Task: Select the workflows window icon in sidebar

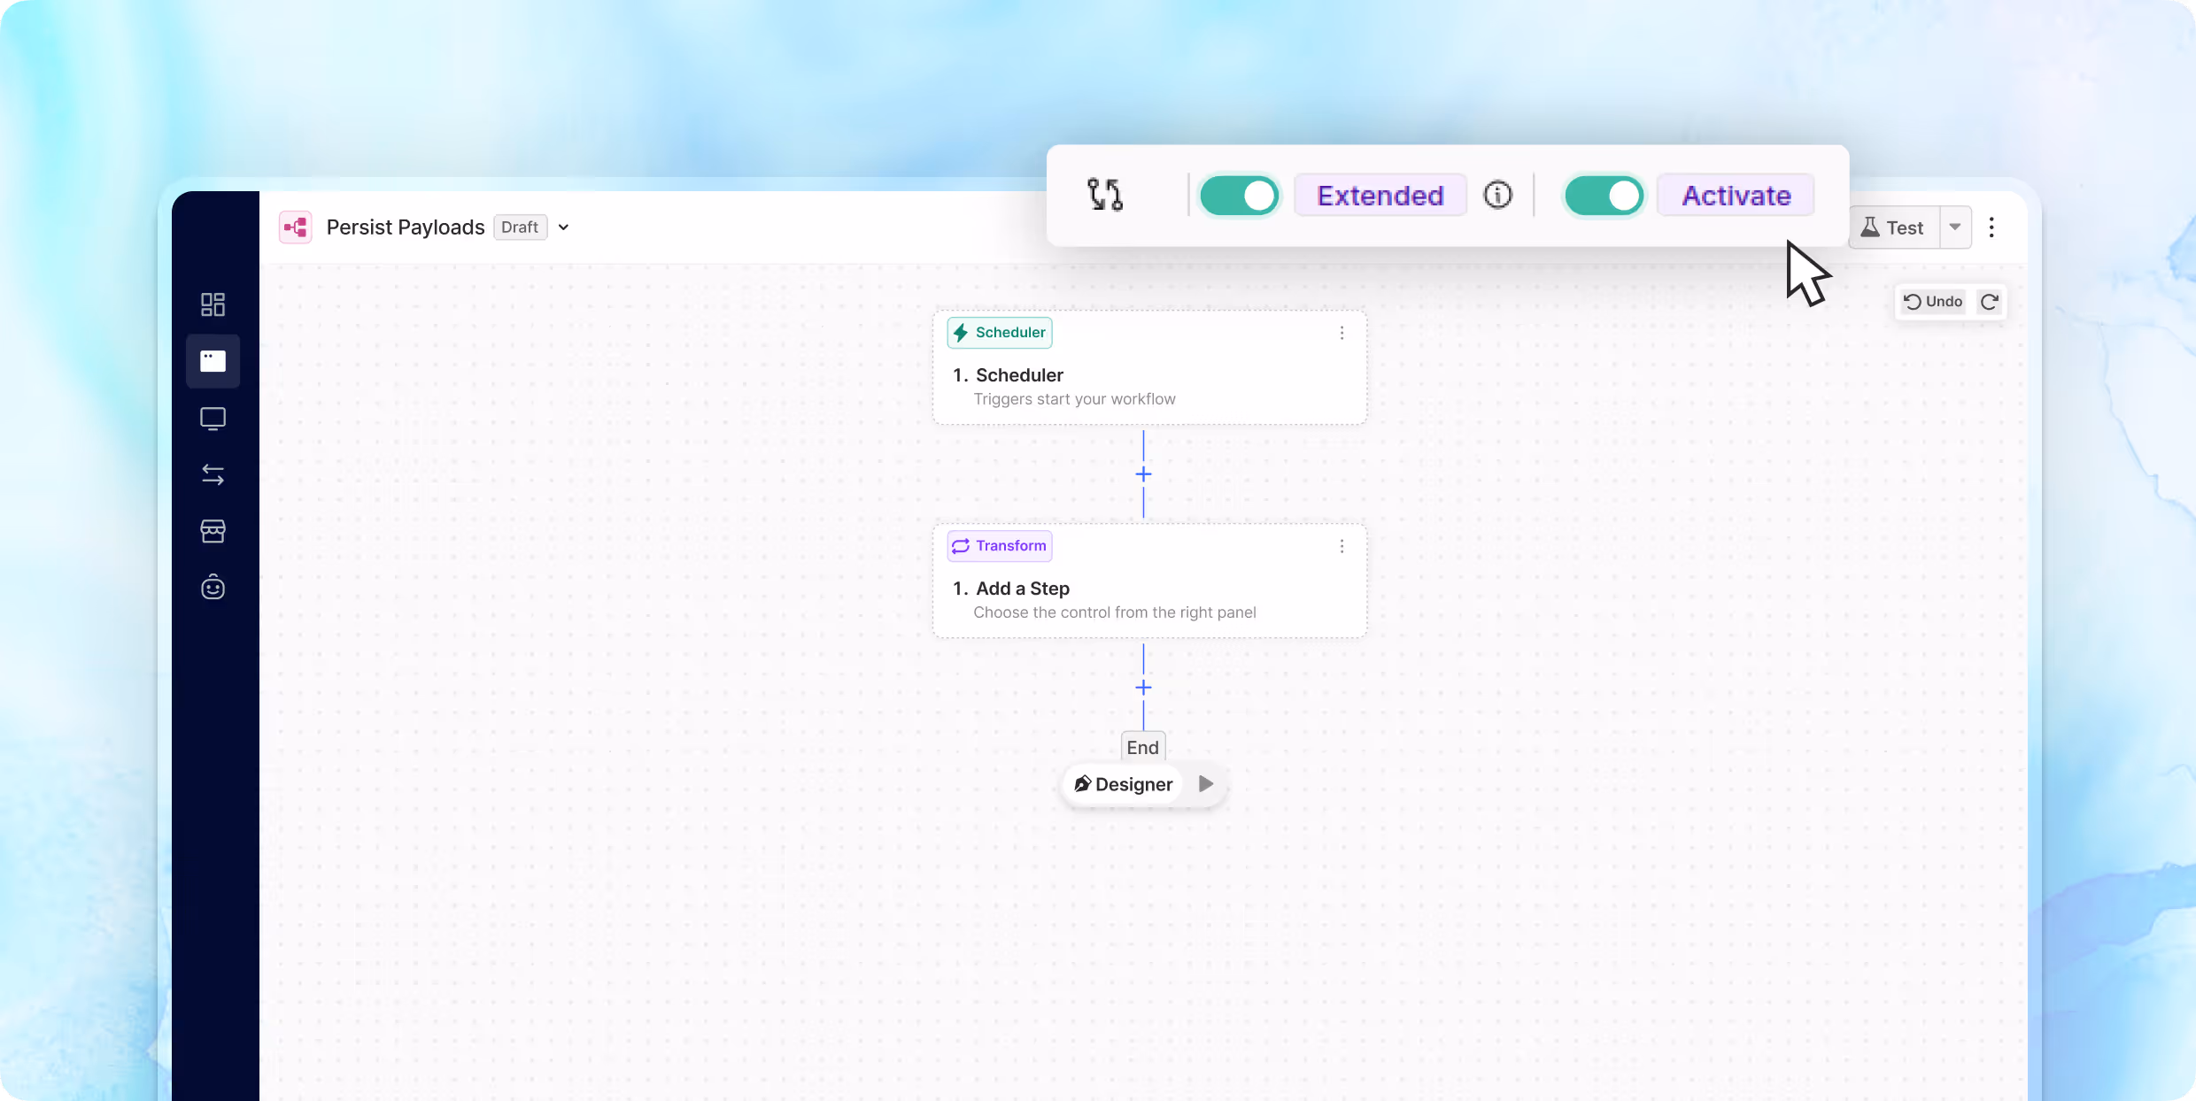Action: coord(213,361)
